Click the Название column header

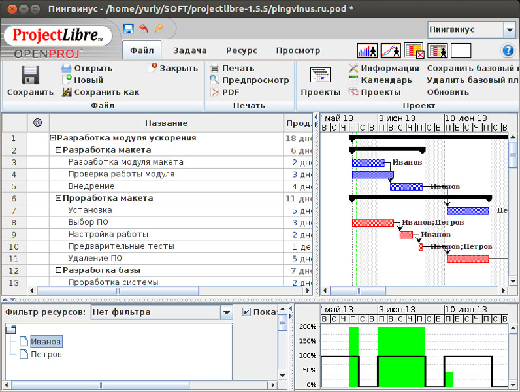pos(167,123)
